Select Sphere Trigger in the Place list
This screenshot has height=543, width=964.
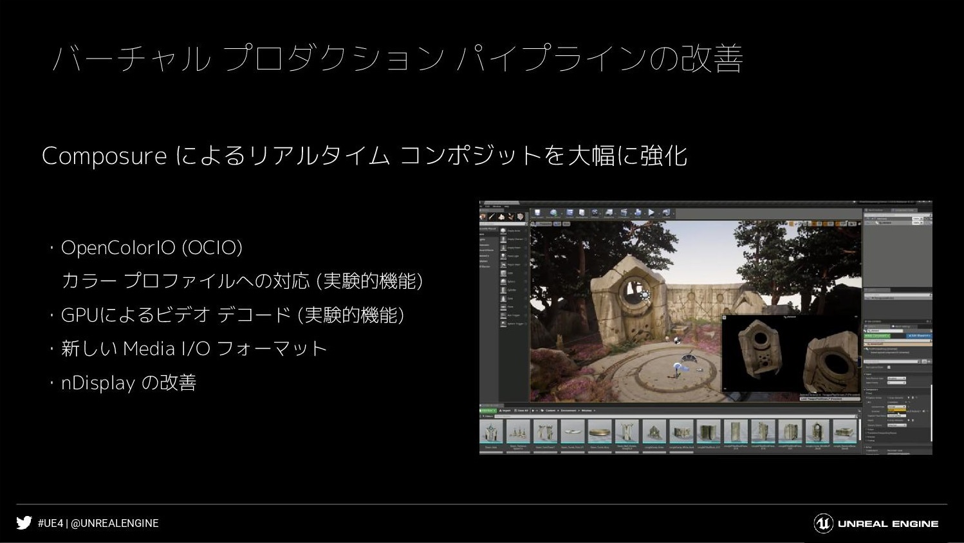514,324
